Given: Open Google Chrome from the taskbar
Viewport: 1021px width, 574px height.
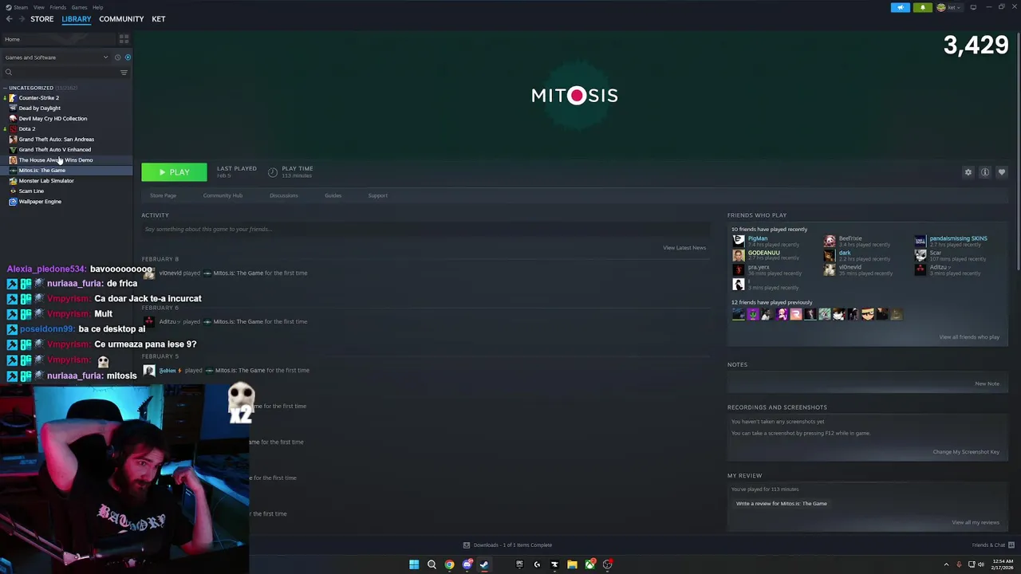Looking at the screenshot, I should (x=449, y=564).
